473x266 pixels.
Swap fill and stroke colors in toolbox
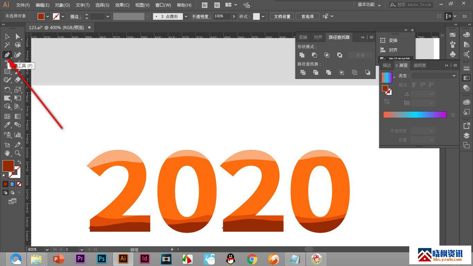(19, 162)
